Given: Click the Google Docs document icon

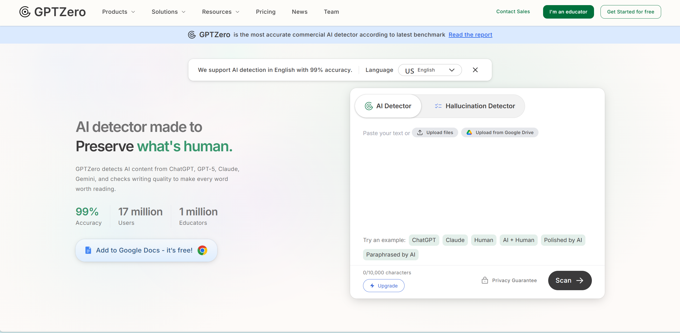Looking at the screenshot, I should tap(88, 250).
